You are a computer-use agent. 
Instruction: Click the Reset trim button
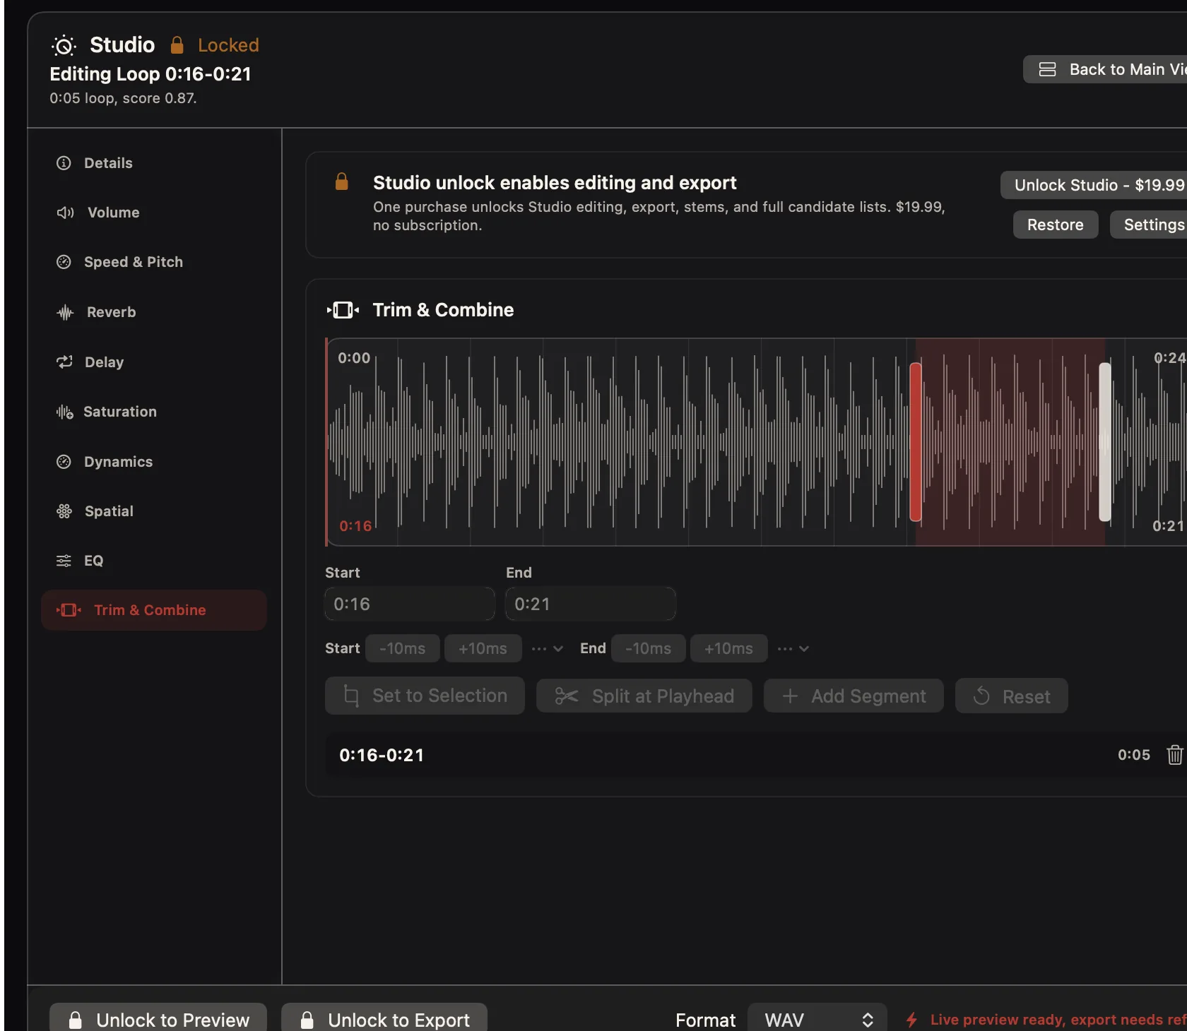[x=1012, y=696]
